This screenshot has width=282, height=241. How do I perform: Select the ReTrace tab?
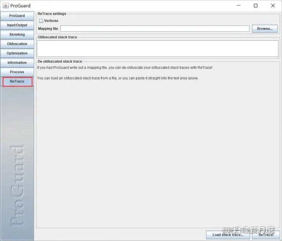[18, 82]
